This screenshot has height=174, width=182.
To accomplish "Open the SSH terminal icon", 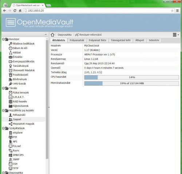I will point(11,164).
